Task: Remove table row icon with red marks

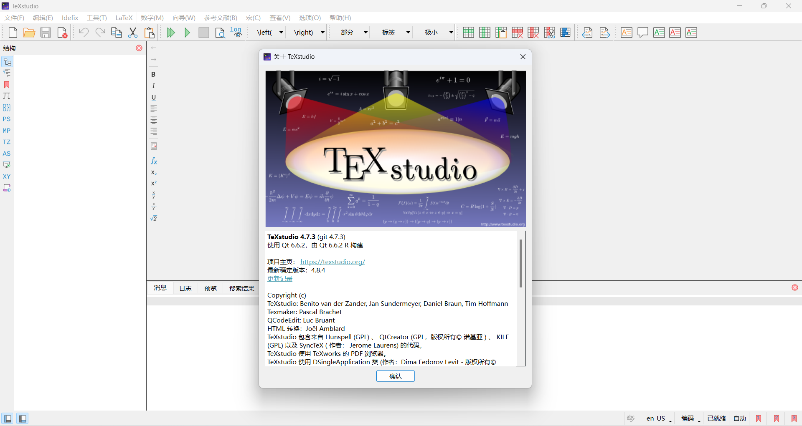Action: click(517, 33)
